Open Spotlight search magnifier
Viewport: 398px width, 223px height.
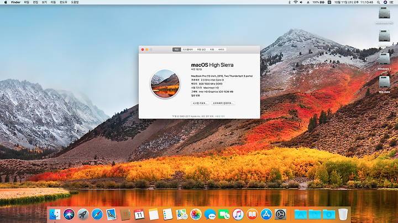379,2
